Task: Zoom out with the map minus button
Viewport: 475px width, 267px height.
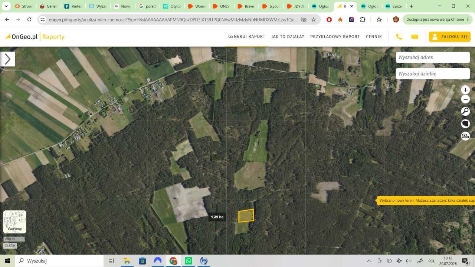Action: point(465,99)
